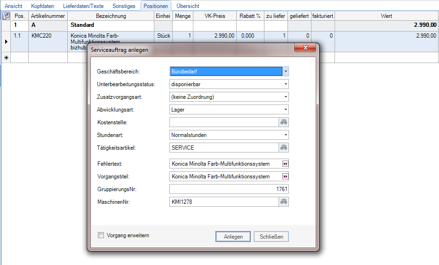The image size is (439, 265).
Task: Open the Geschäftsbereich dropdown
Action: (x=285, y=72)
